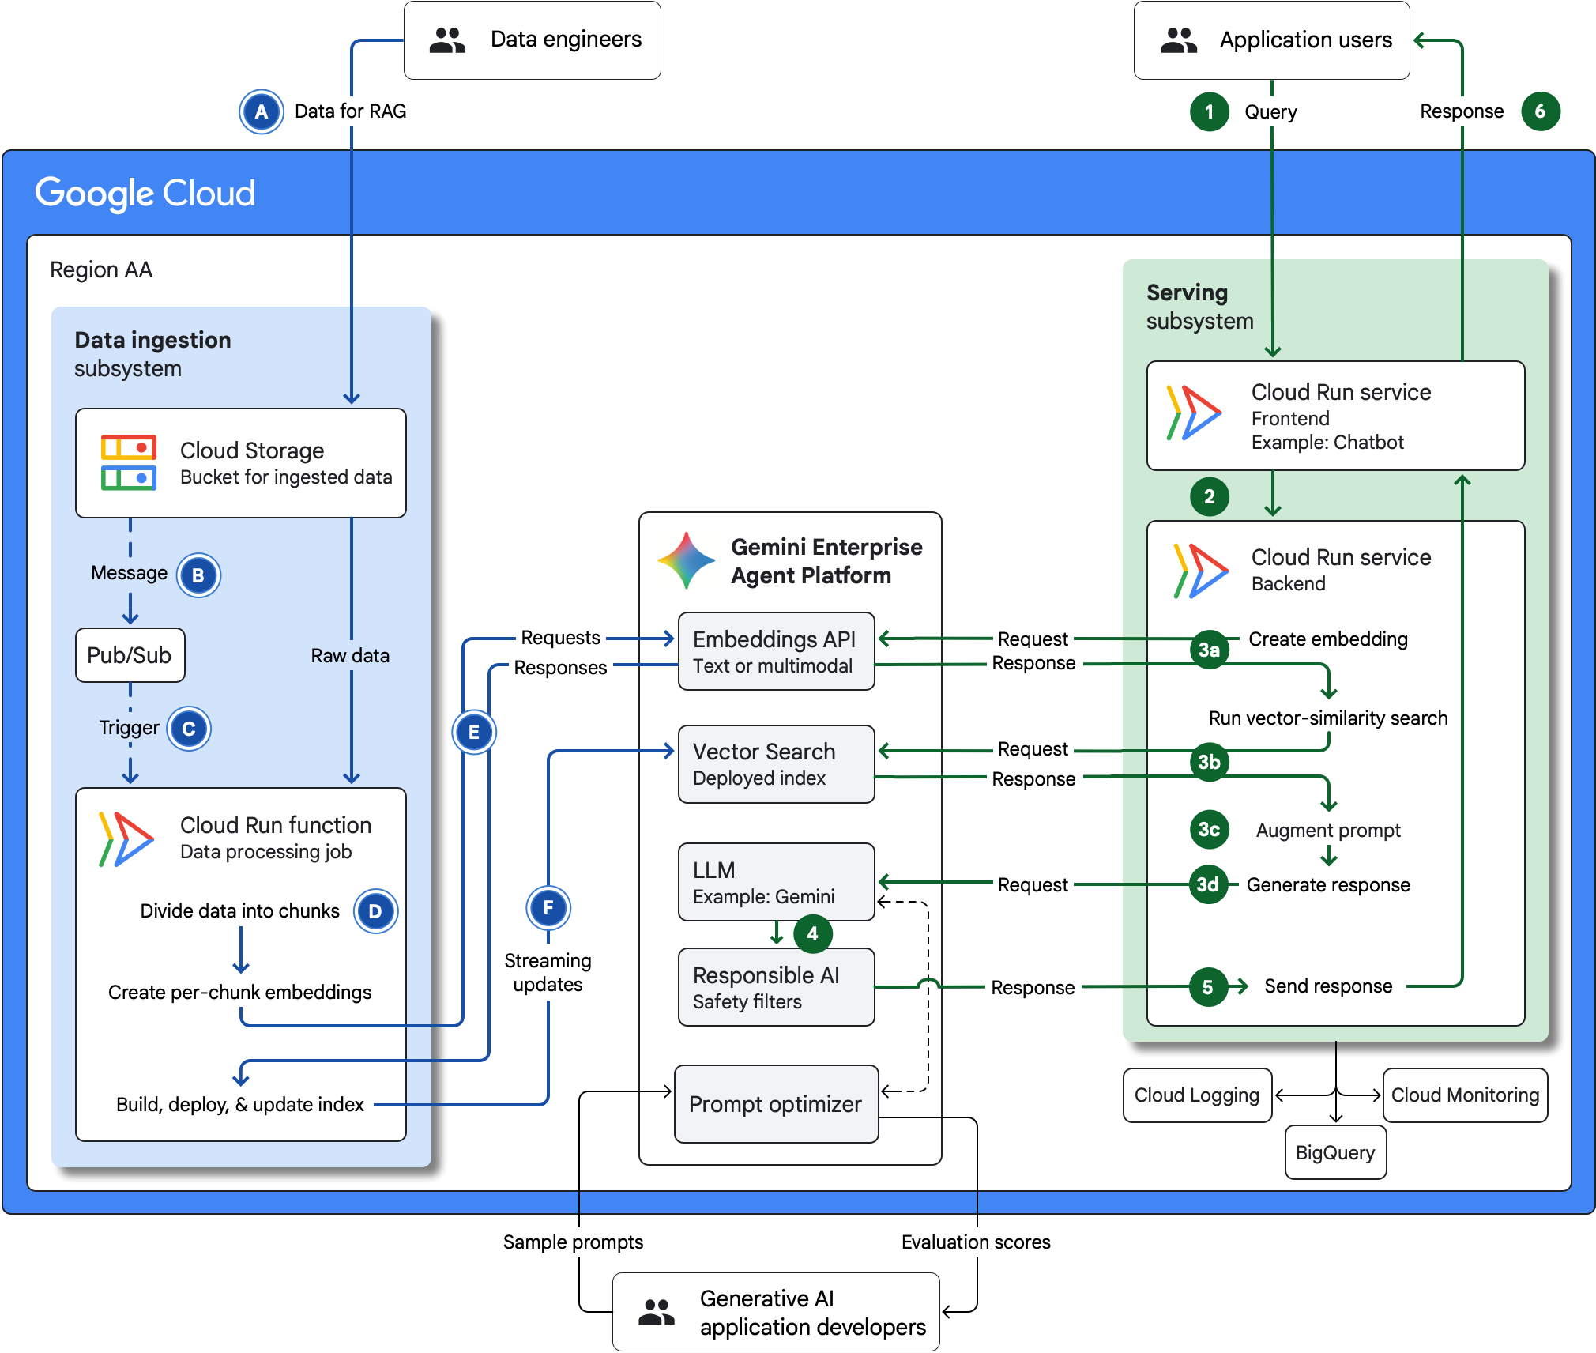Click the "Divide data into chunks" text

pos(240,911)
